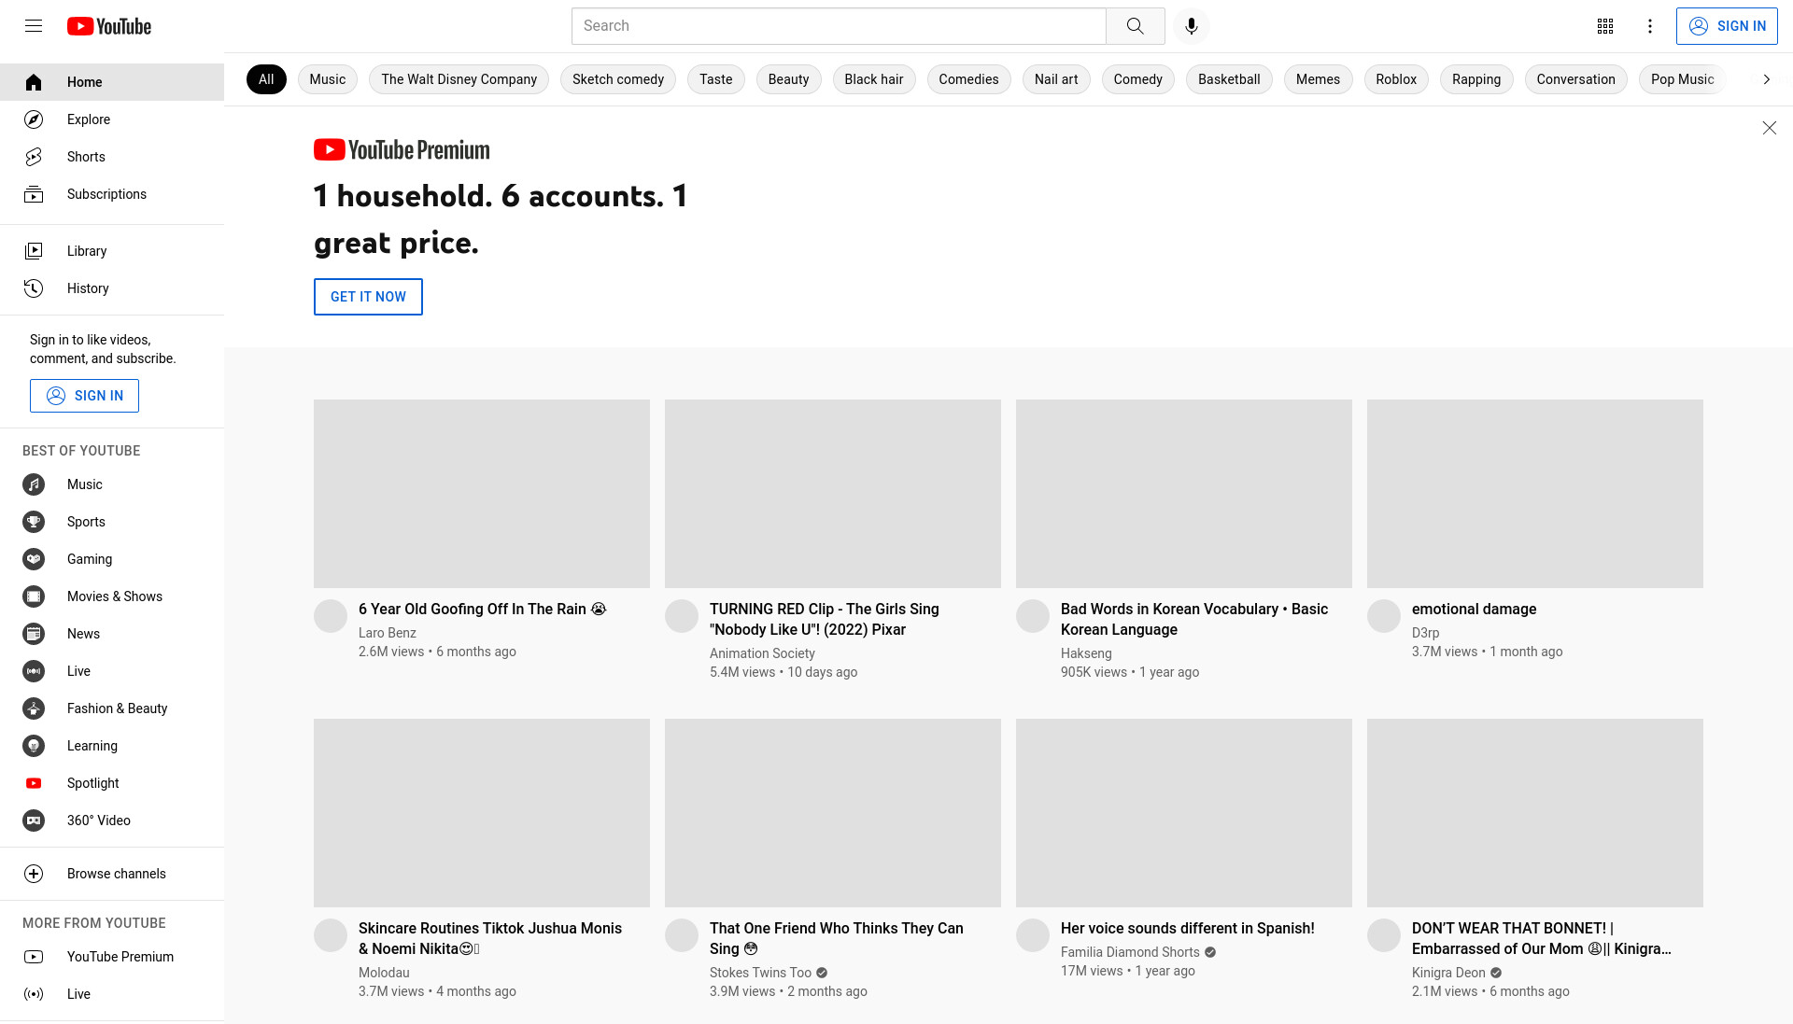
Task: Select The Walt Disney Company chip
Action: click(459, 79)
